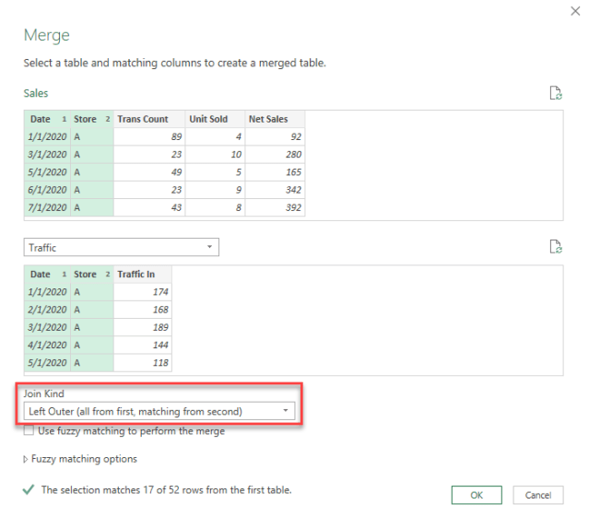Select the Trans Count column header
The image size is (589, 528).
click(149, 119)
